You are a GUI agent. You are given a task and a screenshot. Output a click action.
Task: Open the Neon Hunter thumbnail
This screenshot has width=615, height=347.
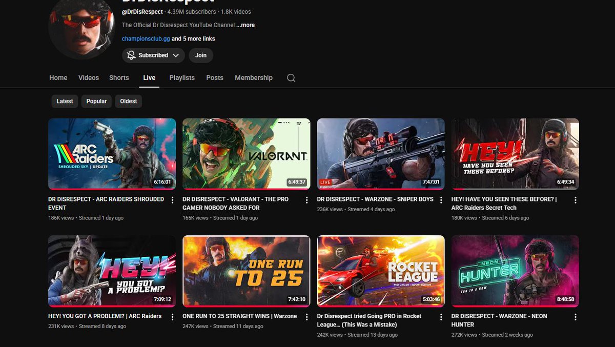tap(515, 271)
